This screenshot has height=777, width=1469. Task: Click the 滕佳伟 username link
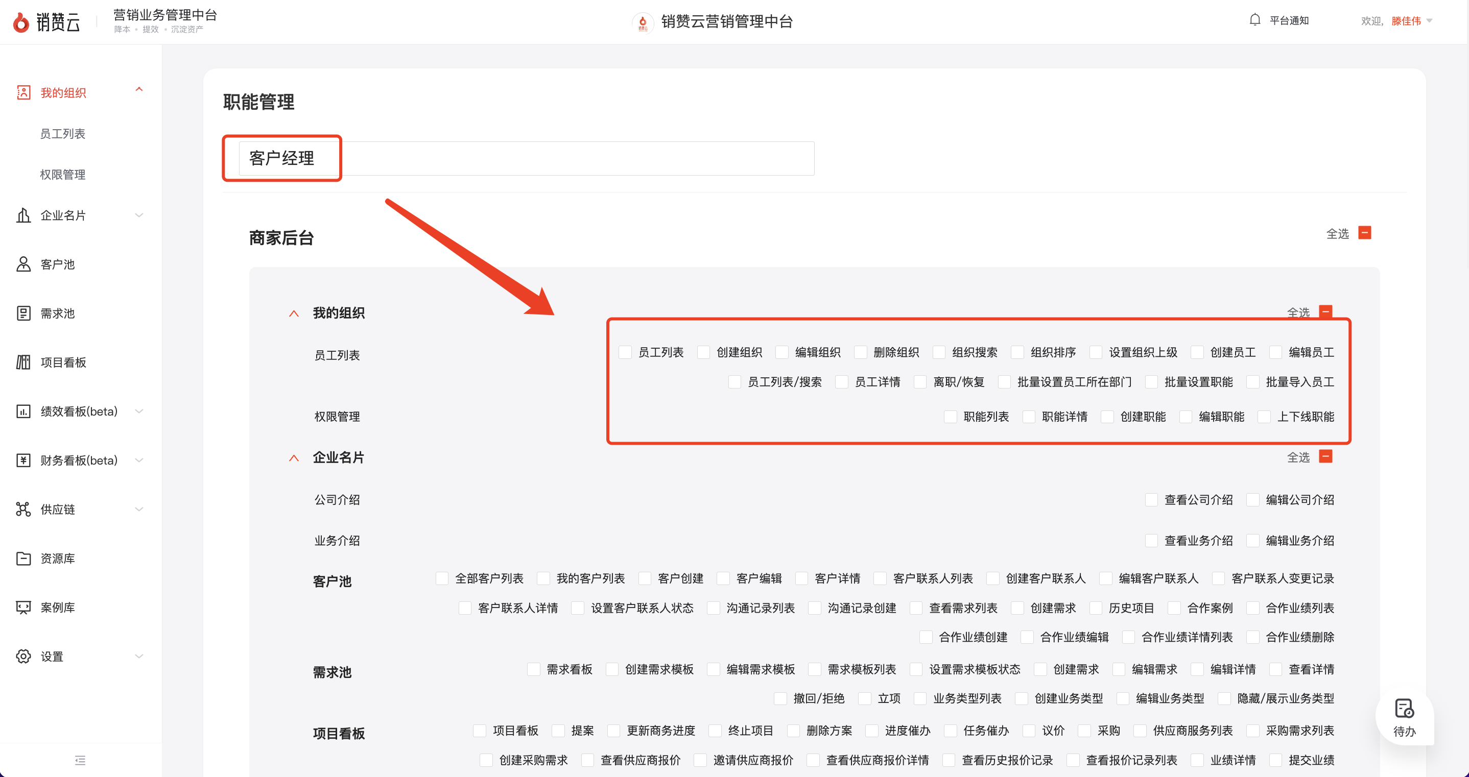point(1406,20)
